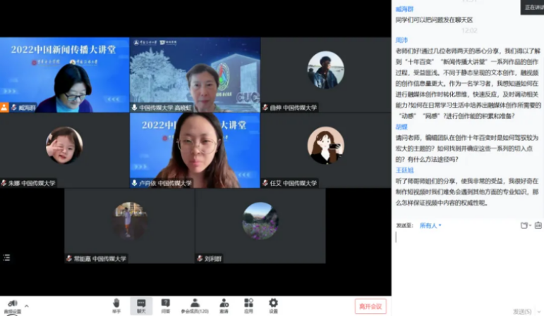Select 卢弈依 中国传媒大学 video tile
Image resolution: width=544 pixels, height=316 pixels.
pos(195,150)
